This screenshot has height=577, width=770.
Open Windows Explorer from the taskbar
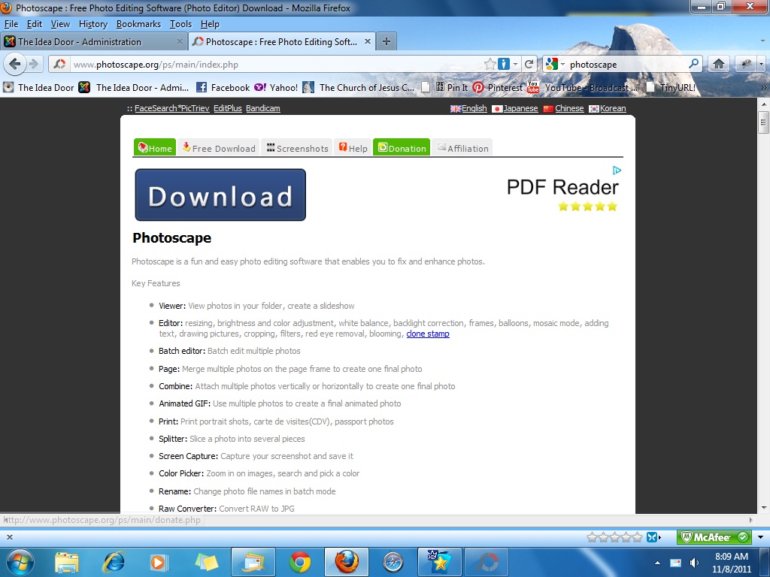click(67, 562)
